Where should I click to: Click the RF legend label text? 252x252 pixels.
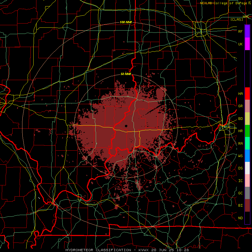[240, 31]
